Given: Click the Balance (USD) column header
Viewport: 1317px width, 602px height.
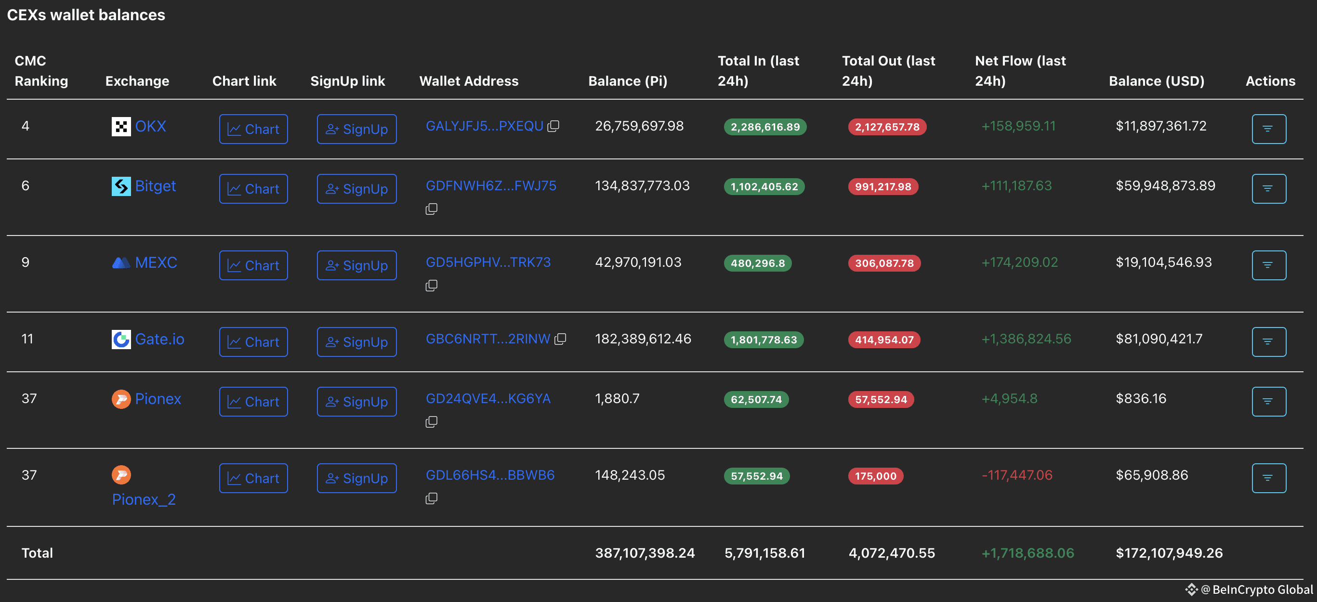Looking at the screenshot, I should point(1157,81).
